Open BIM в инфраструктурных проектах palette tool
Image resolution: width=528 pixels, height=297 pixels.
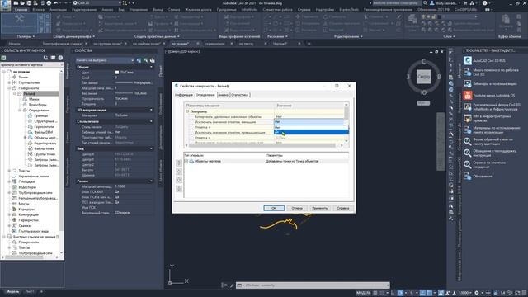point(488,118)
